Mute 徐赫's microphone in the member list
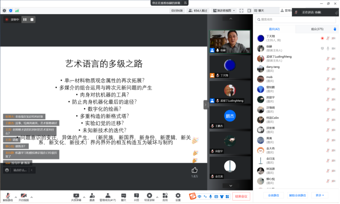340x204 pixels. click(327, 49)
